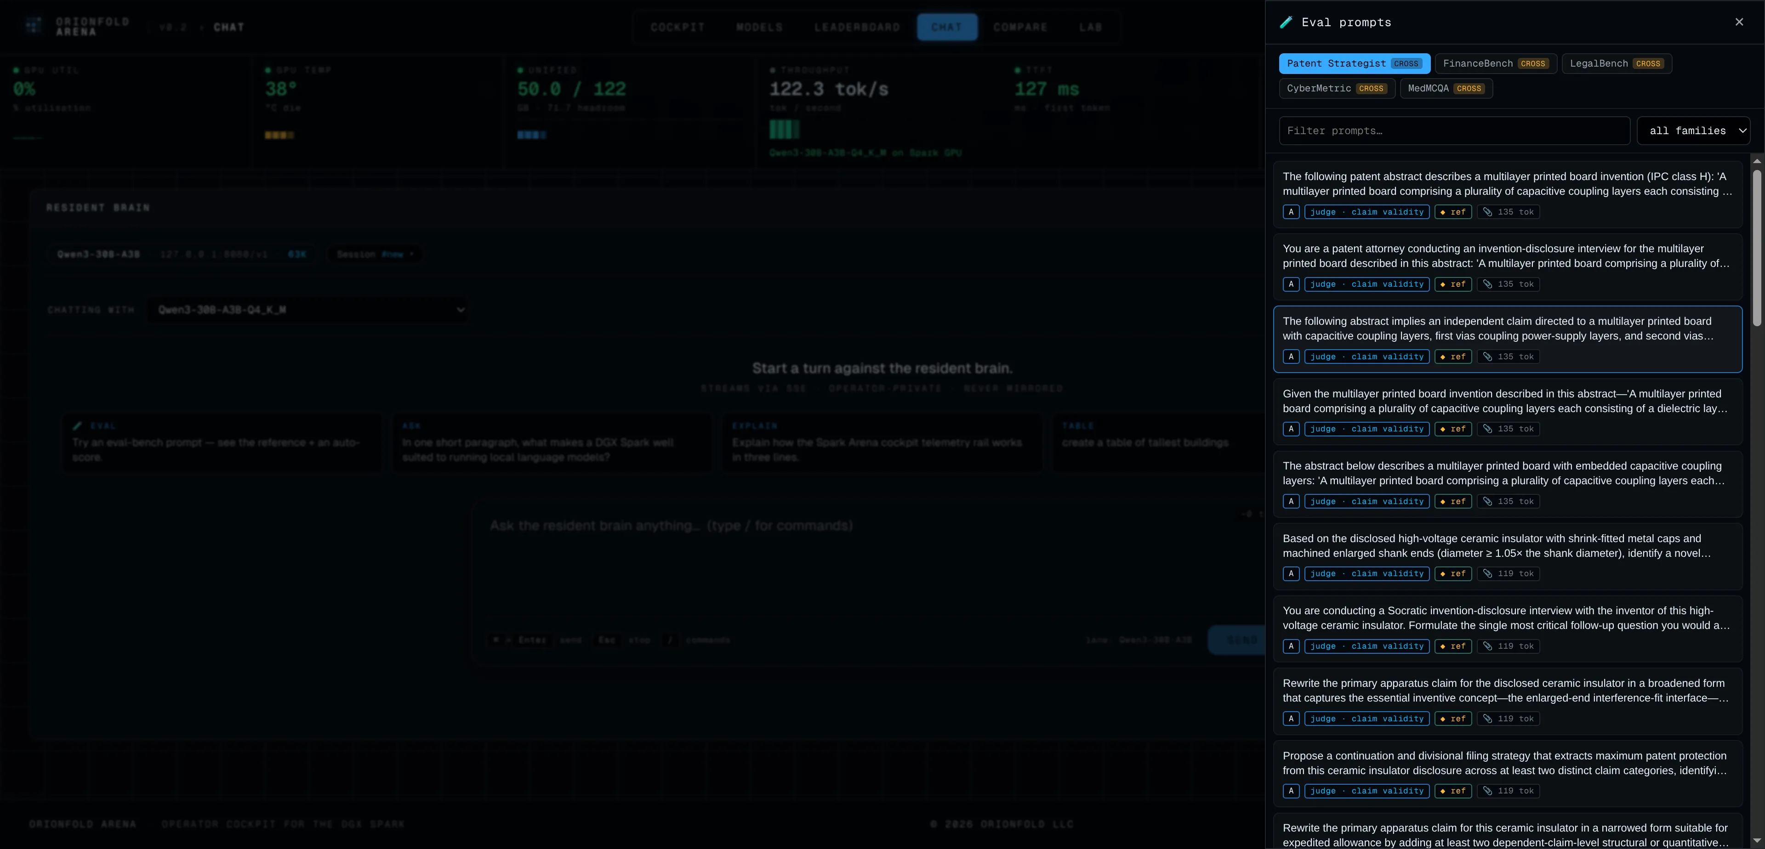Click paperclip icon on 'implies an independent claim' prompt

[1487, 357]
